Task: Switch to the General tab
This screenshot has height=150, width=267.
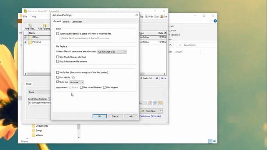Action: click(57, 21)
